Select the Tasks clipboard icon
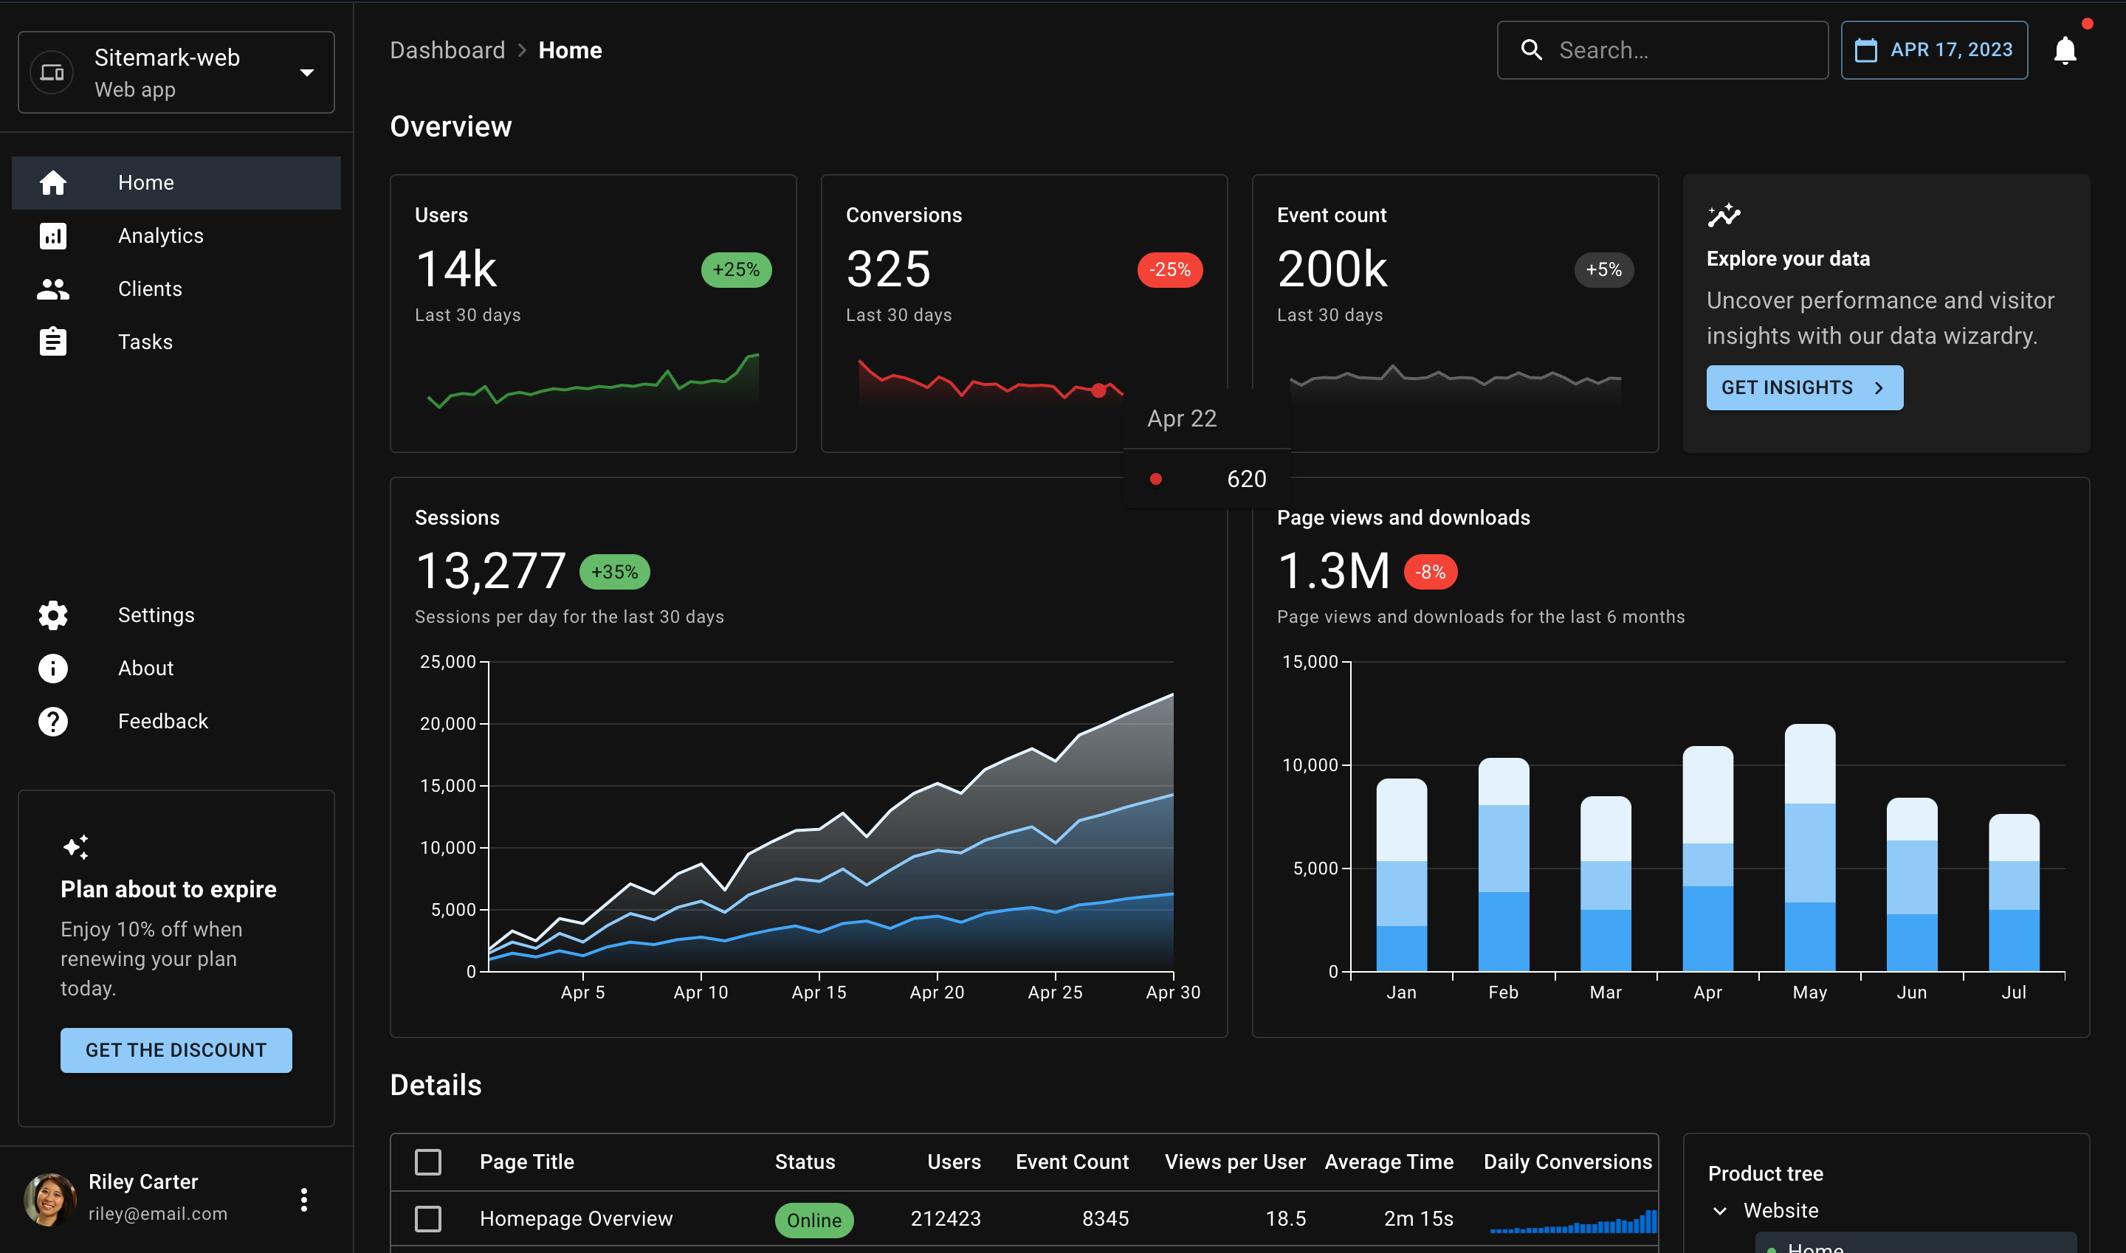Screen dimensions: 2126x1253 [52, 341]
